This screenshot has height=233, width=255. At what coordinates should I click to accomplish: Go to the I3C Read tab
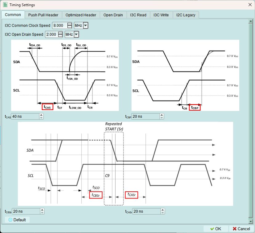[x=138, y=15]
